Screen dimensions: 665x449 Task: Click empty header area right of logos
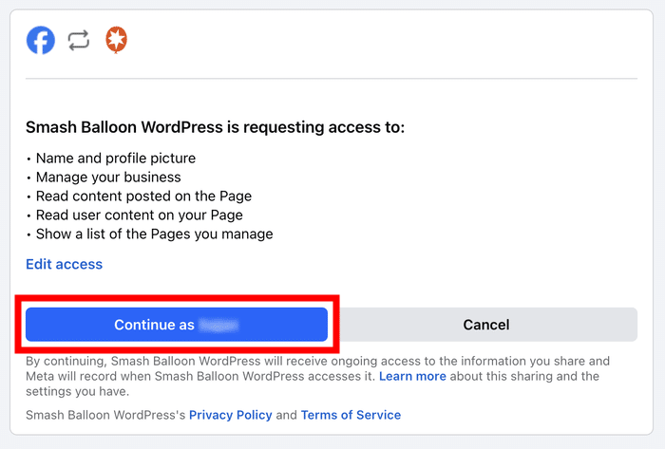click(380, 40)
